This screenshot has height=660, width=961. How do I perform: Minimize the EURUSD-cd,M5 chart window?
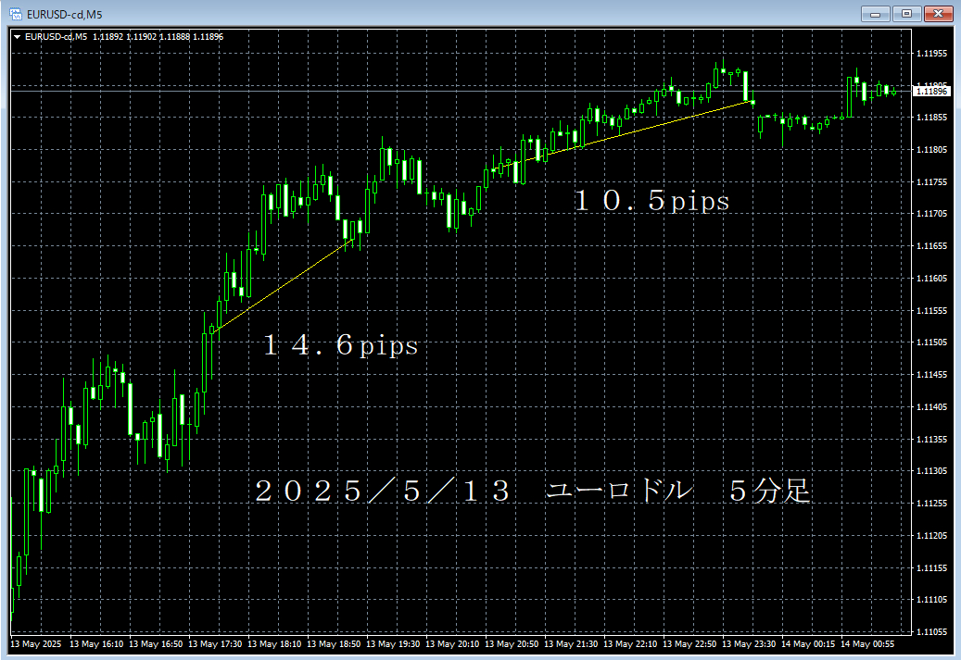click(876, 13)
